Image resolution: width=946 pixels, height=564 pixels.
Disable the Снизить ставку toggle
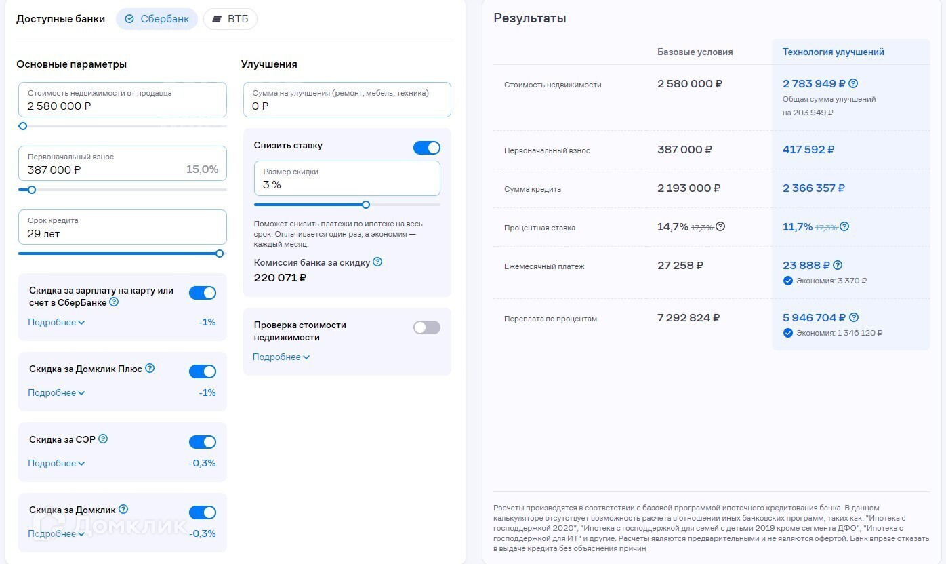(x=427, y=148)
